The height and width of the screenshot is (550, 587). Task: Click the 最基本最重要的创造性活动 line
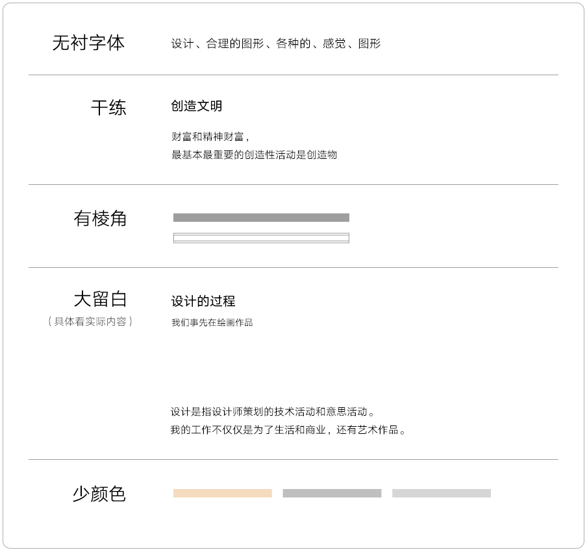click(x=255, y=154)
